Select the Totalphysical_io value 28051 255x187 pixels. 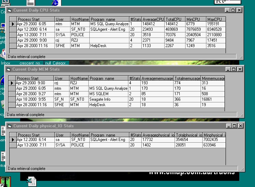pyautogui.click(x=189, y=145)
